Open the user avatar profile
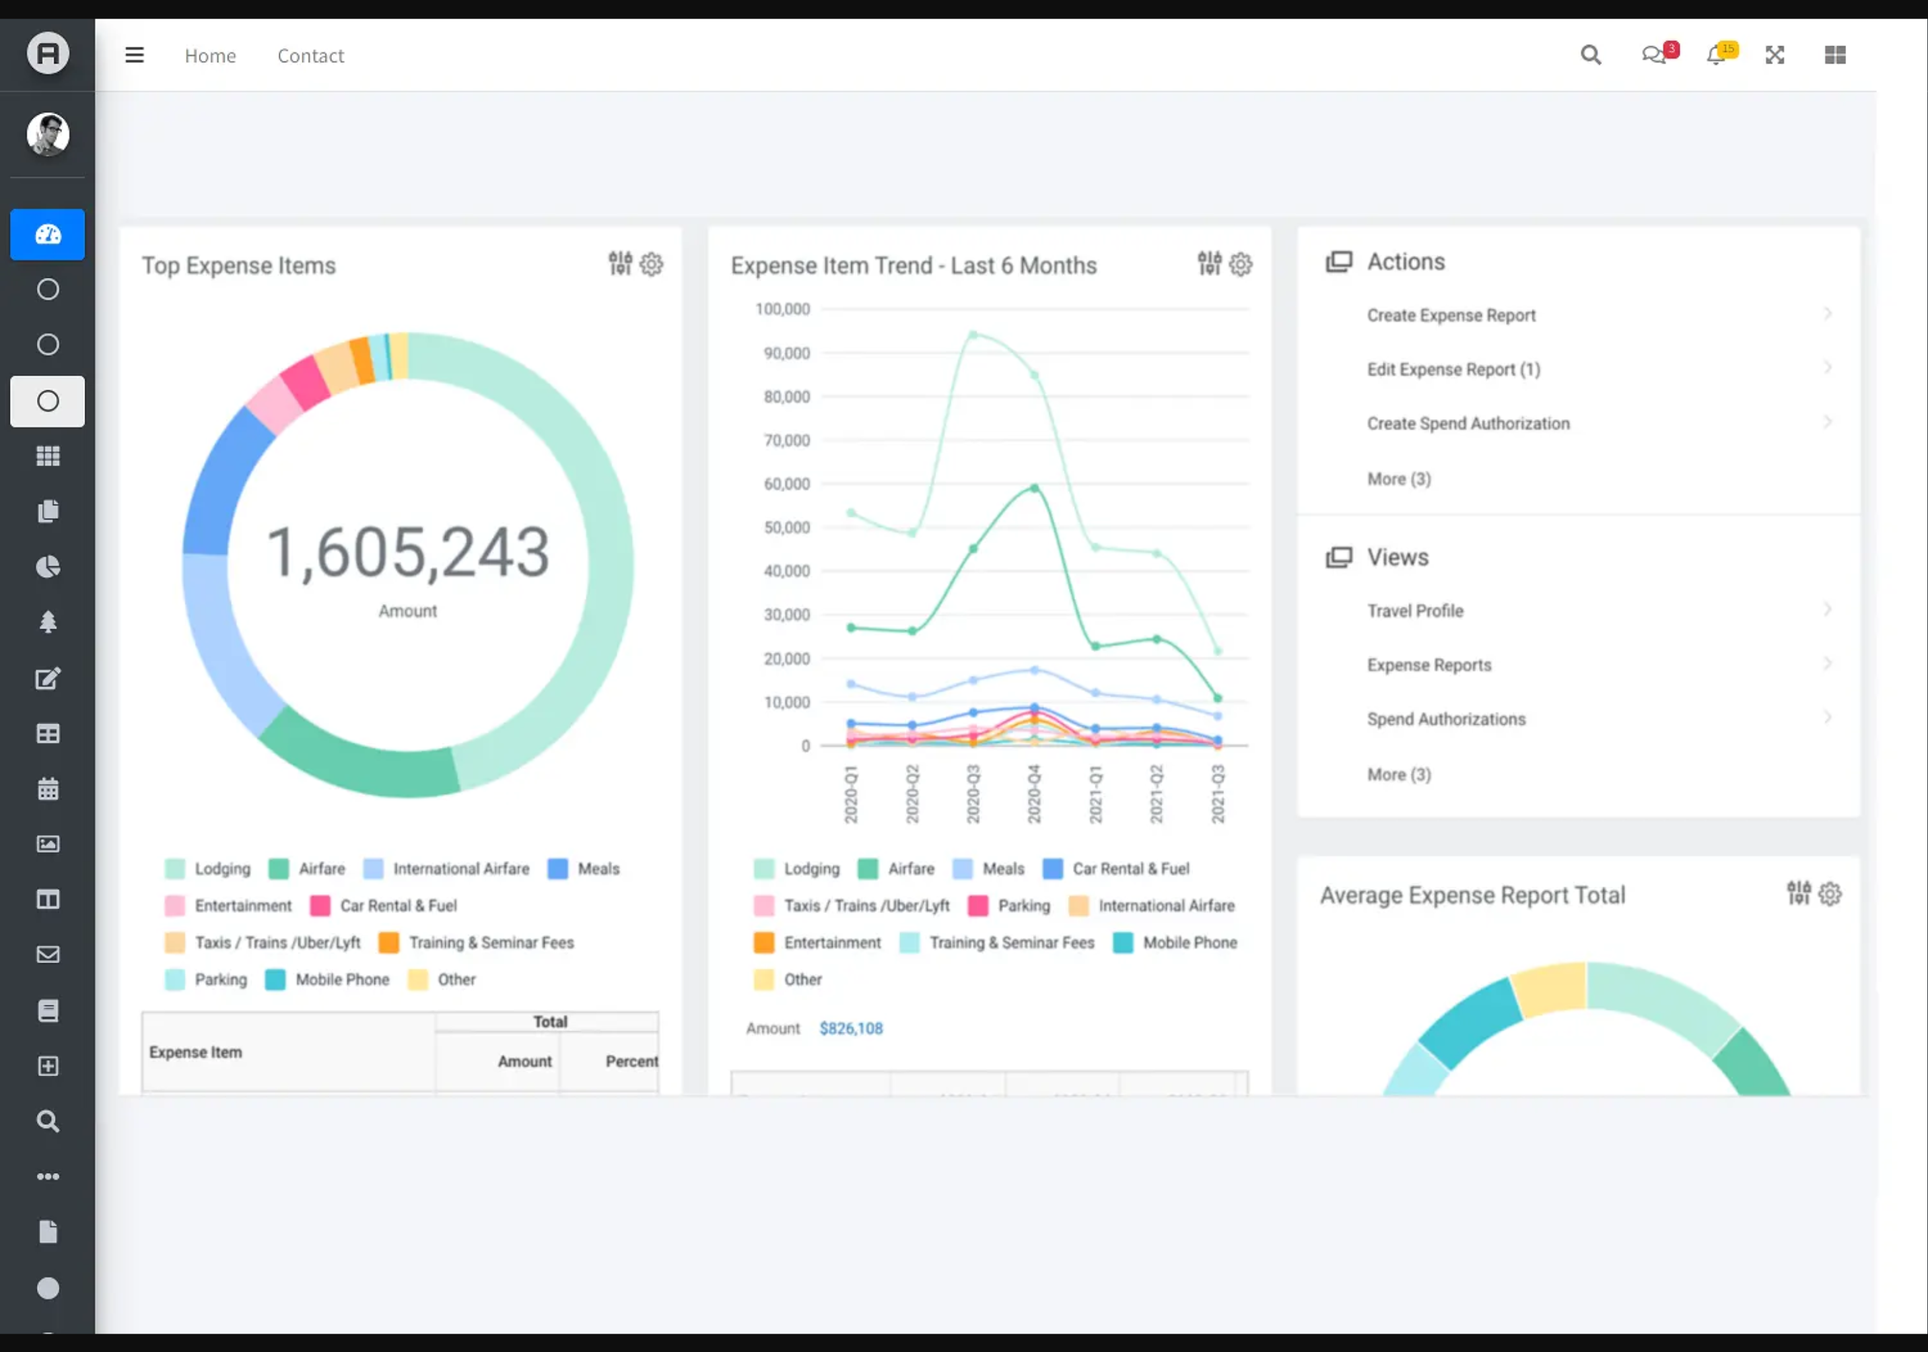Image resolution: width=1928 pixels, height=1352 pixels. [x=48, y=135]
